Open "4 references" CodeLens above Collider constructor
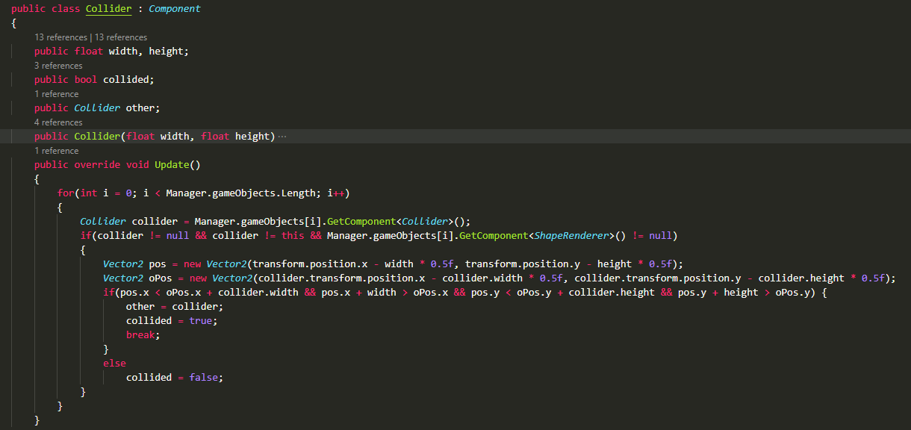 58,122
